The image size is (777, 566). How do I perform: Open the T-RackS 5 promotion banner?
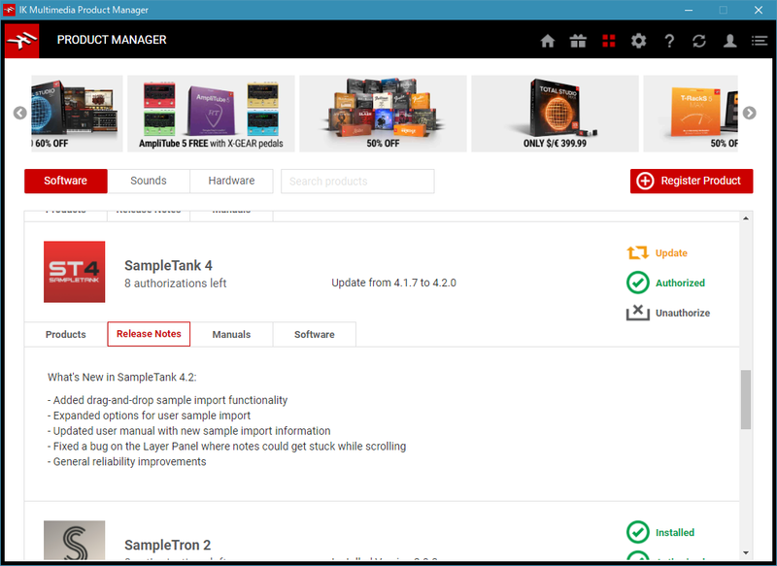[x=691, y=114]
